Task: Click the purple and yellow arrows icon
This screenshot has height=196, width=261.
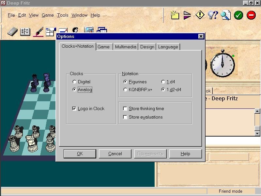Action: (187, 15)
